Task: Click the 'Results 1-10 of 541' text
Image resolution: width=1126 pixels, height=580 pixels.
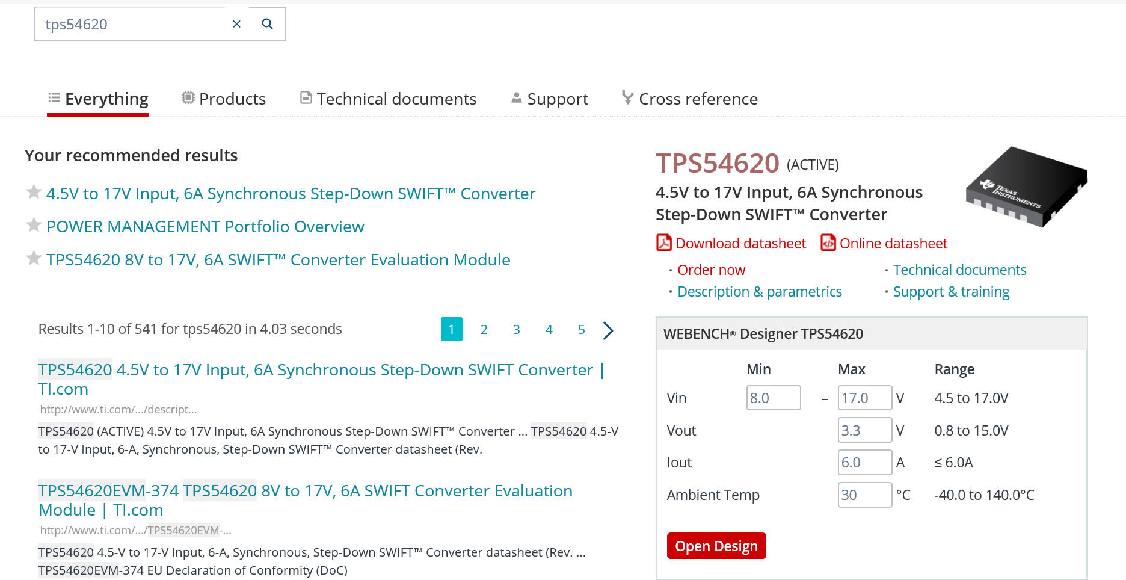Action: click(190, 329)
